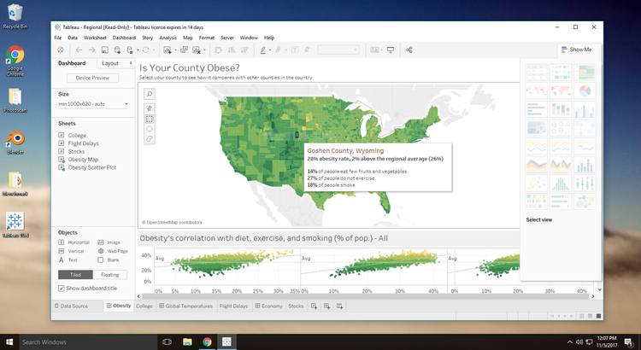Viewport: 641px width, 350px height.
Task: Click the pie chart thumbnail in Show Me
Action: [x=585, y=90]
